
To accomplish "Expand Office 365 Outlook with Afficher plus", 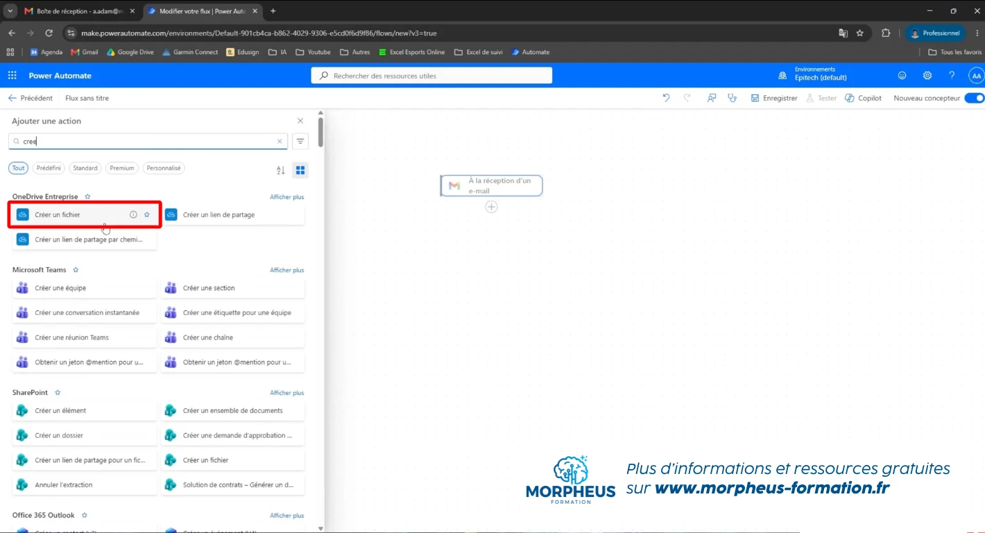I will pyautogui.click(x=286, y=516).
